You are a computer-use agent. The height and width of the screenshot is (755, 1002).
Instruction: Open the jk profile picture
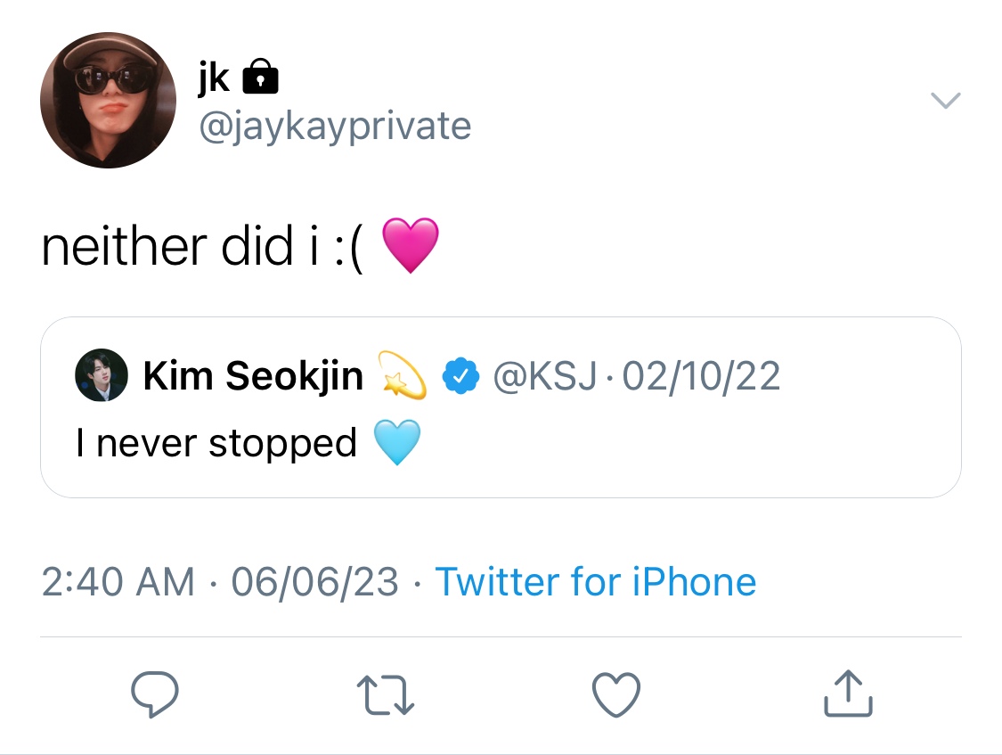pyautogui.click(x=108, y=101)
